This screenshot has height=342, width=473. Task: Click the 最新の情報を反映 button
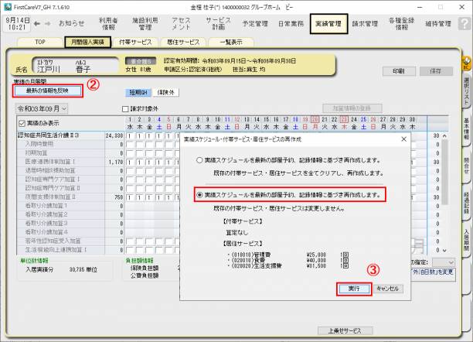point(47,91)
